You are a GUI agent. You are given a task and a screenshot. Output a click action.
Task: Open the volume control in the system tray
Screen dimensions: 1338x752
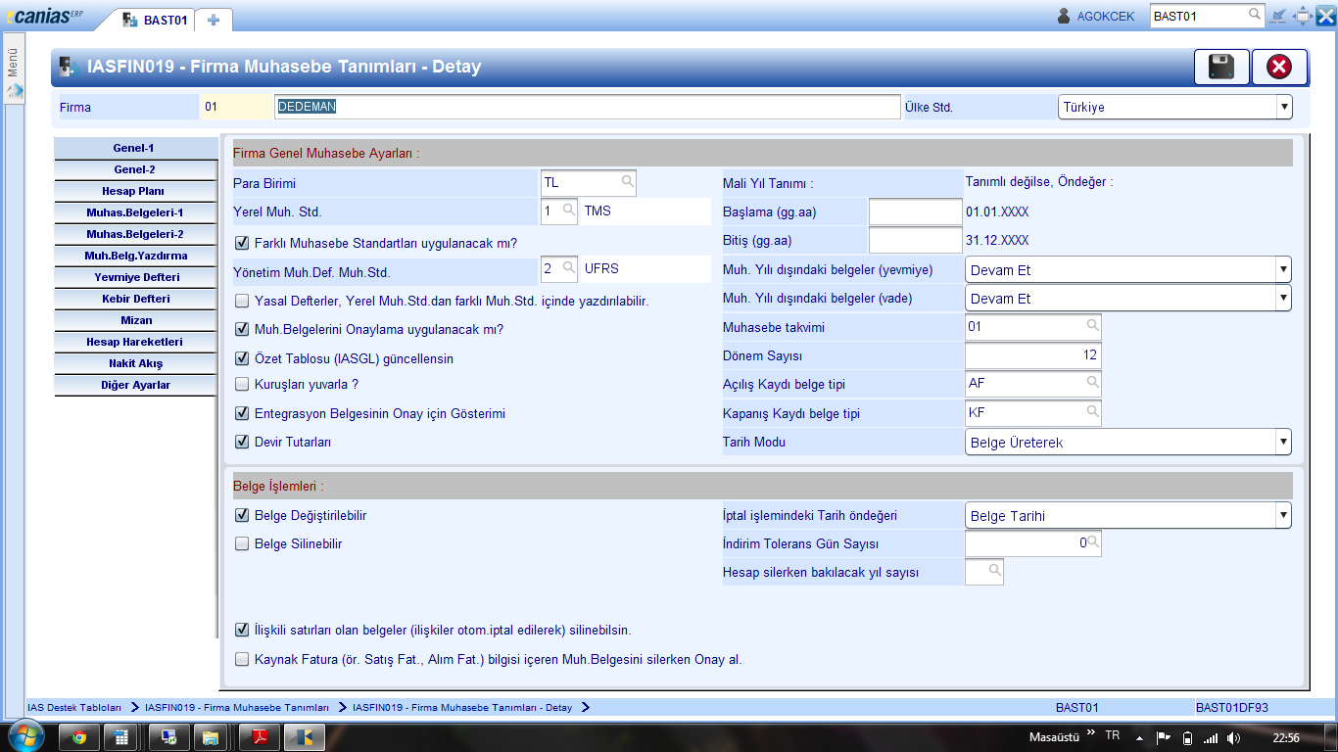click(1232, 737)
